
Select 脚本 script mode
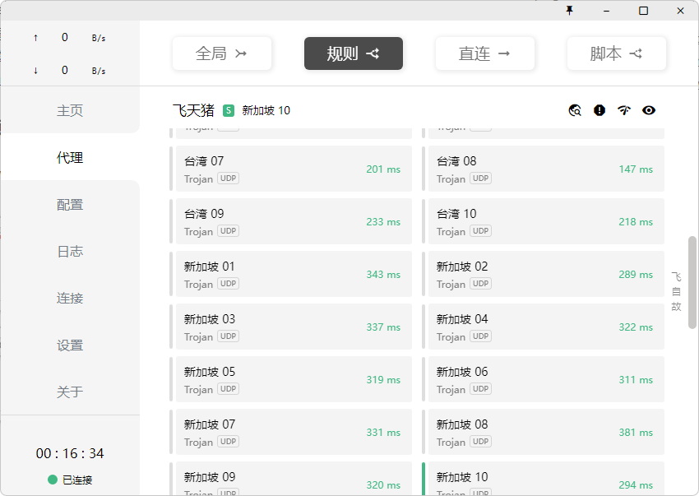tap(617, 53)
